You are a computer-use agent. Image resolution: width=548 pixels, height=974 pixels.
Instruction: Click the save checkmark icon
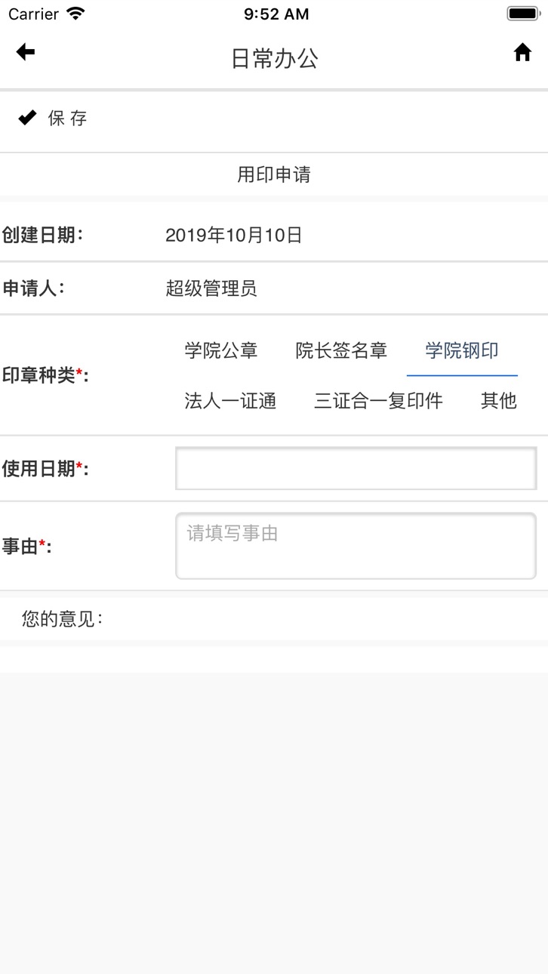pos(27,118)
